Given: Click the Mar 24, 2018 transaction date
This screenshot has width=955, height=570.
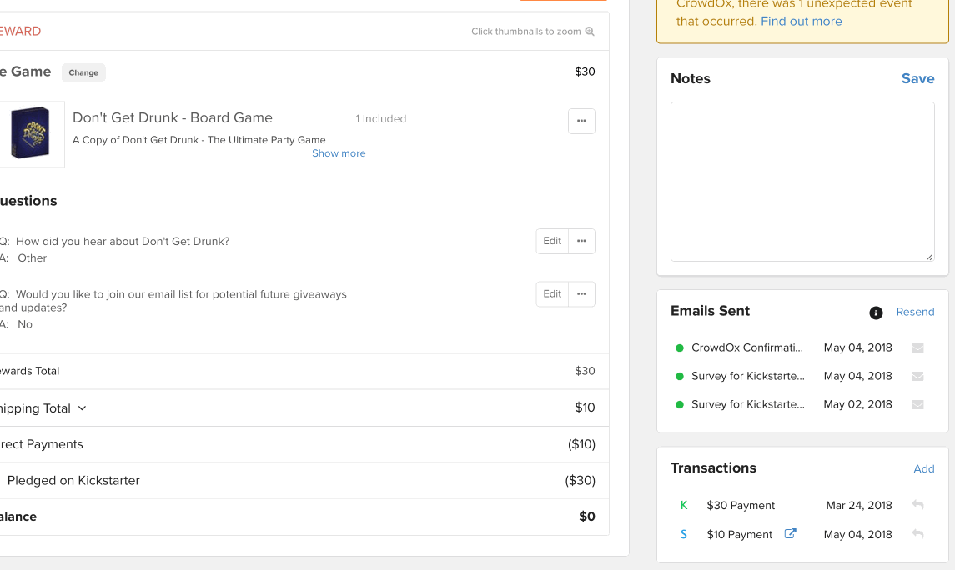Looking at the screenshot, I should coord(859,506).
